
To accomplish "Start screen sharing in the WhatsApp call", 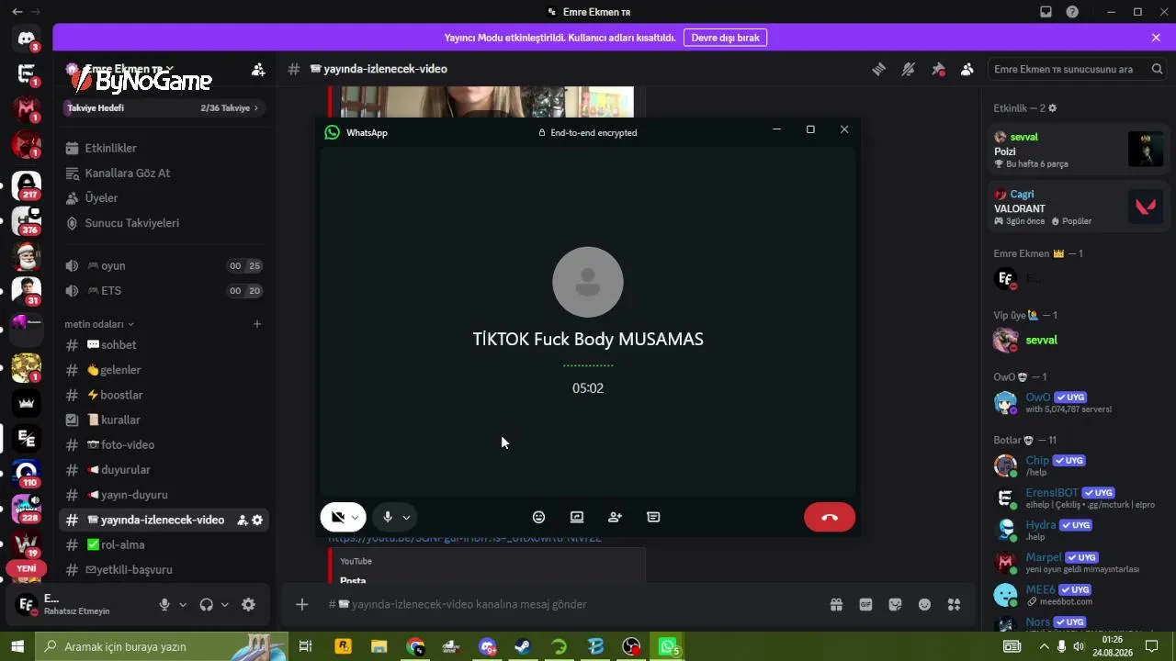I will point(577,517).
